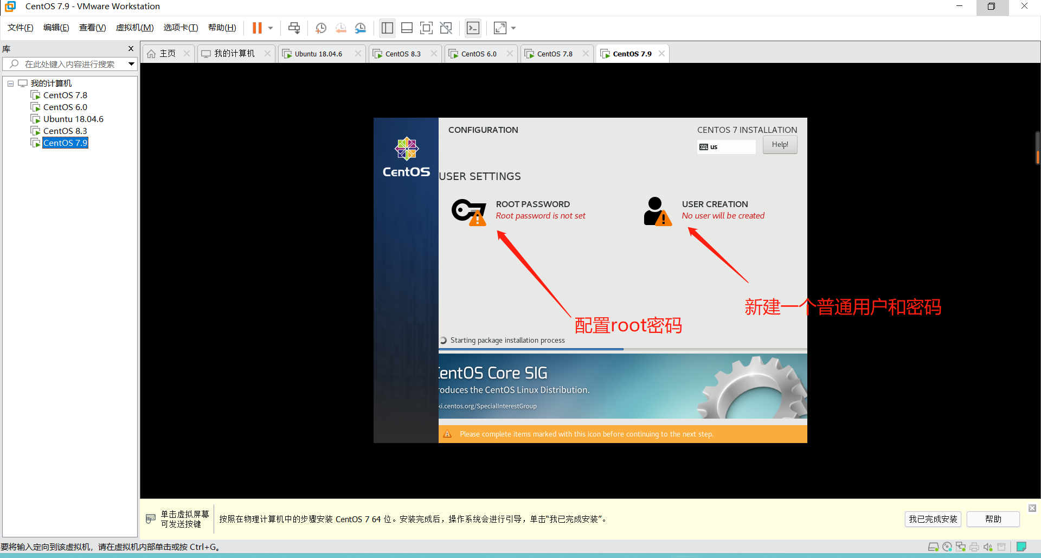Click the send Ctrl+Alt+Del toolbar icon
The width and height of the screenshot is (1041, 558).
[294, 28]
